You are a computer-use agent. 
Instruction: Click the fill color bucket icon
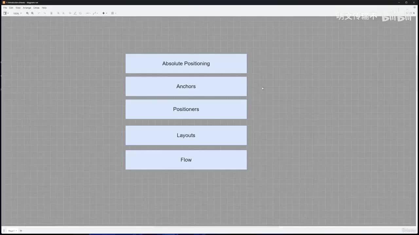(x=70, y=13)
